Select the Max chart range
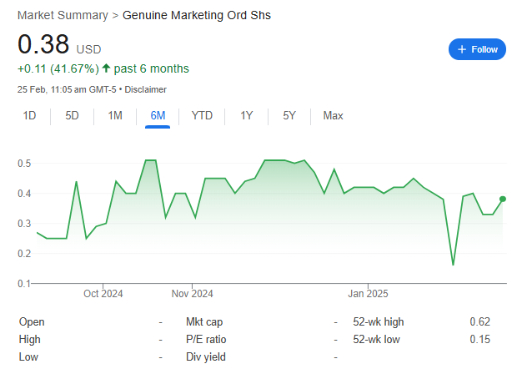 tap(333, 116)
